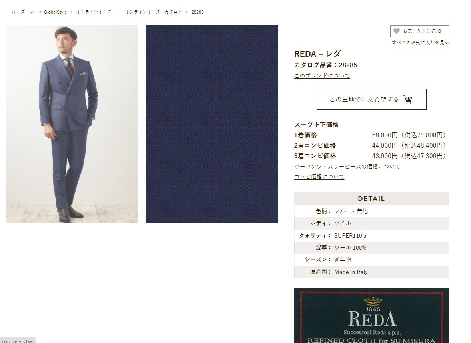Click the 1着価格 price row
This screenshot has height=343, width=471.
(371, 135)
